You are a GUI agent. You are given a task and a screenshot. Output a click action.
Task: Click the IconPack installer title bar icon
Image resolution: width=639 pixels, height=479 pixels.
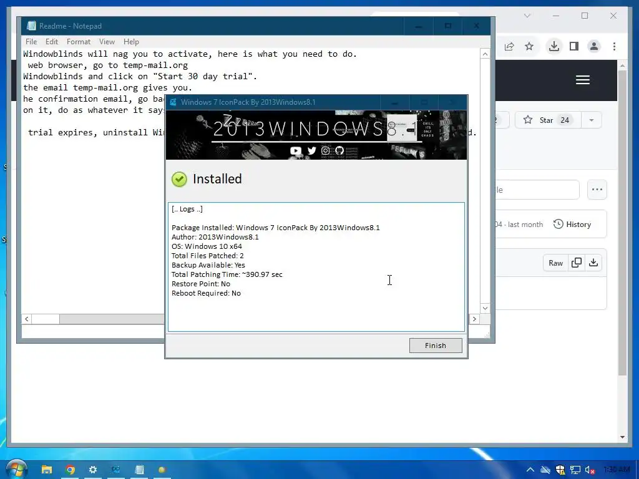173,102
